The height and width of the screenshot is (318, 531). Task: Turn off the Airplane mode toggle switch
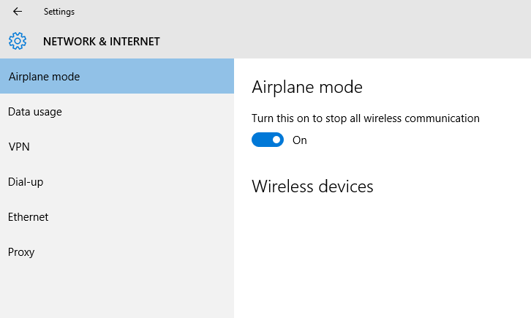[268, 140]
